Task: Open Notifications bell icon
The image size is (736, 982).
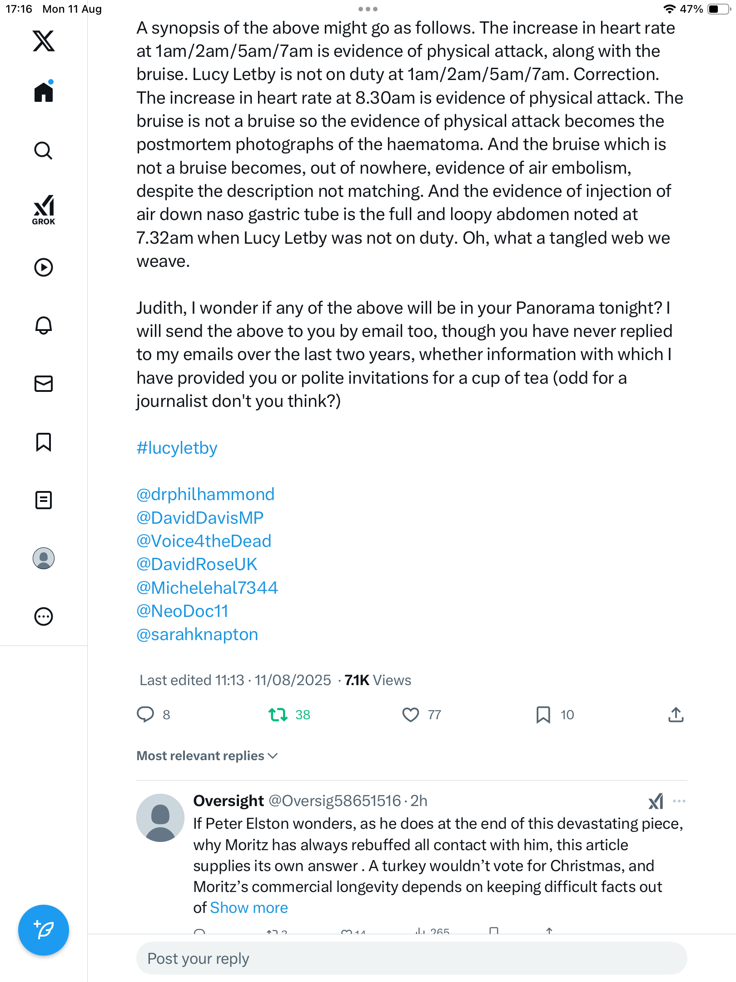Action: [44, 326]
